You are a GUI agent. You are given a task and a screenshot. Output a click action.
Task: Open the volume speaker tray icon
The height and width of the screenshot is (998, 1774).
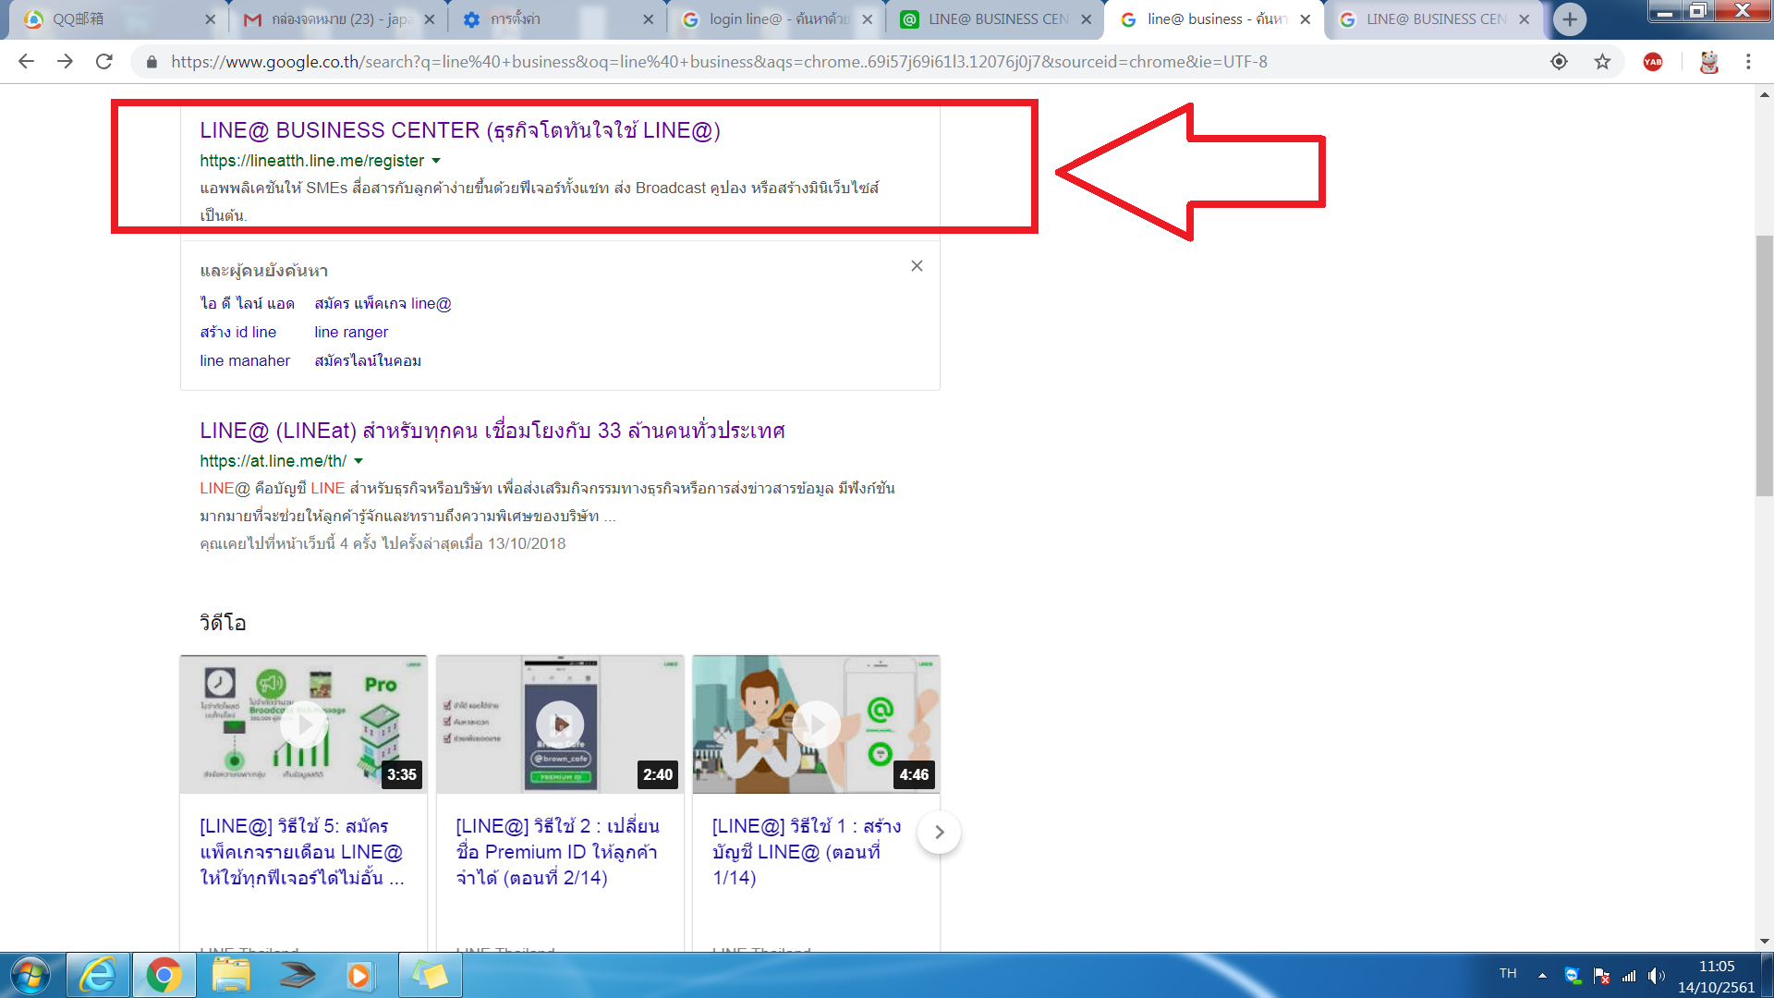(x=1656, y=976)
